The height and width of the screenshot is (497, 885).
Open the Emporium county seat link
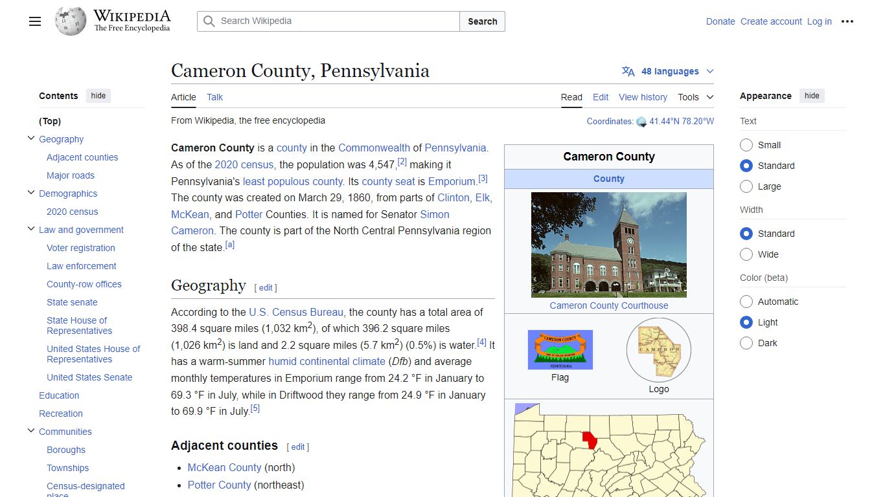(453, 181)
